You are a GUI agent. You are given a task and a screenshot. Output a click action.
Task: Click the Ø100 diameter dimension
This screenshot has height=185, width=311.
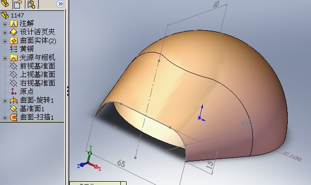coord(293,156)
